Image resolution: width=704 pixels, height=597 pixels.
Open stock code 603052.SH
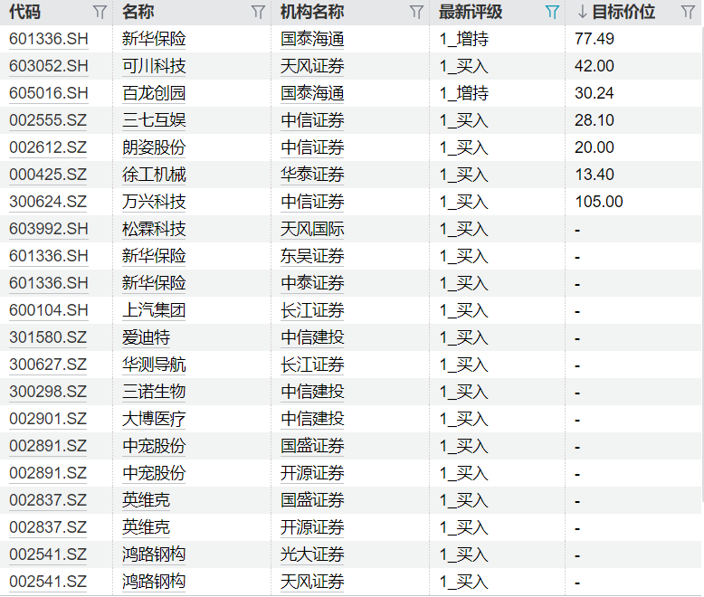click(x=49, y=66)
